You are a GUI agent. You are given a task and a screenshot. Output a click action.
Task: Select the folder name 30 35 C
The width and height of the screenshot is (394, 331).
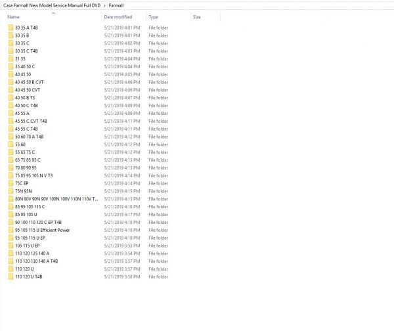(22, 43)
